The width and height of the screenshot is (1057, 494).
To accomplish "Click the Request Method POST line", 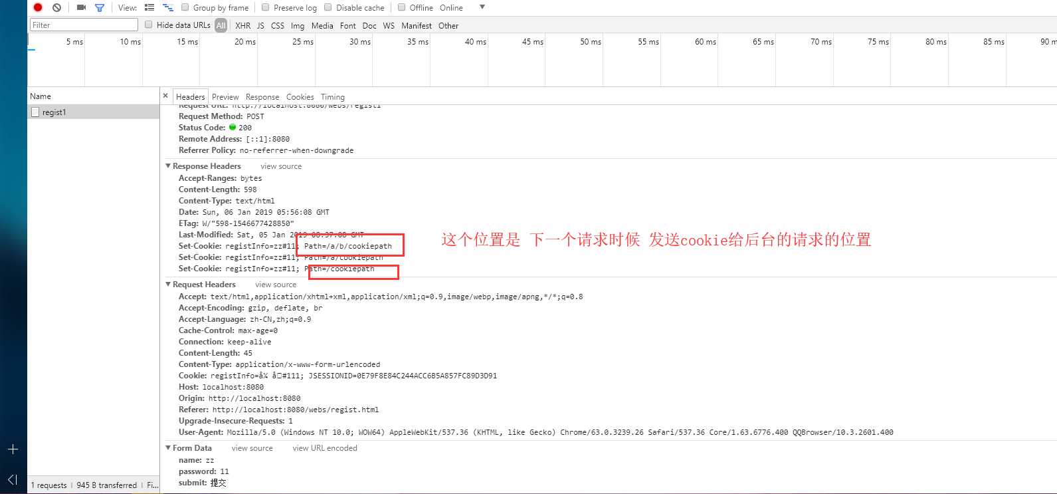I will [x=221, y=116].
